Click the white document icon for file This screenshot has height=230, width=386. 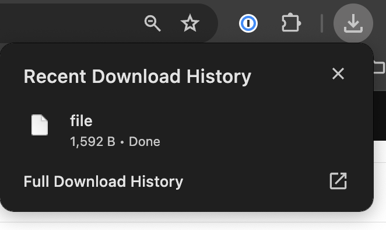point(40,125)
